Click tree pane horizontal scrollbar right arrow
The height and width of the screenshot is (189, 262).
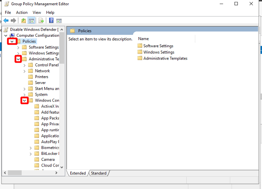pyautogui.click(x=56, y=173)
